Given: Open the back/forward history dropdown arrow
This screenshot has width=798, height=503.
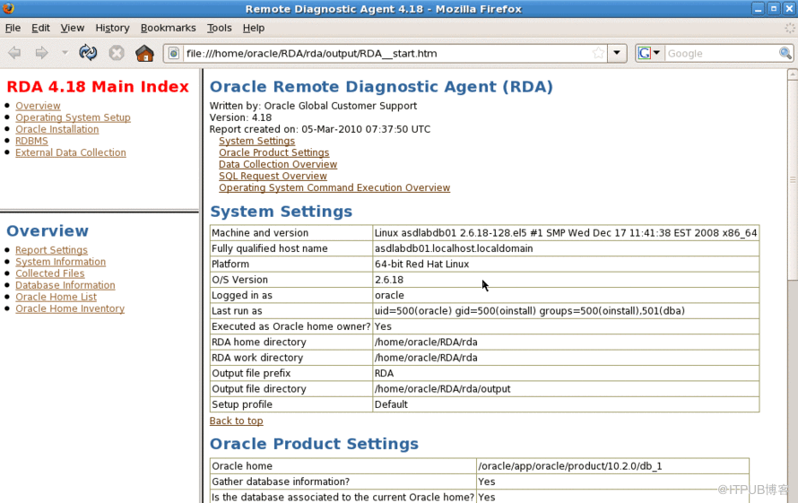Looking at the screenshot, I should (65, 53).
